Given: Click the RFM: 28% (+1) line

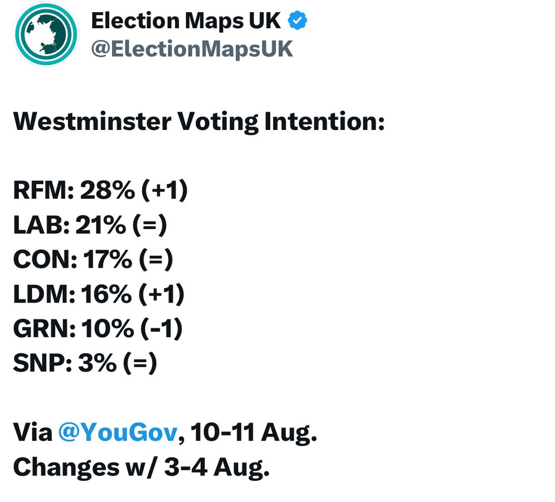Looking at the screenshot, I should [x=100, y=190].
